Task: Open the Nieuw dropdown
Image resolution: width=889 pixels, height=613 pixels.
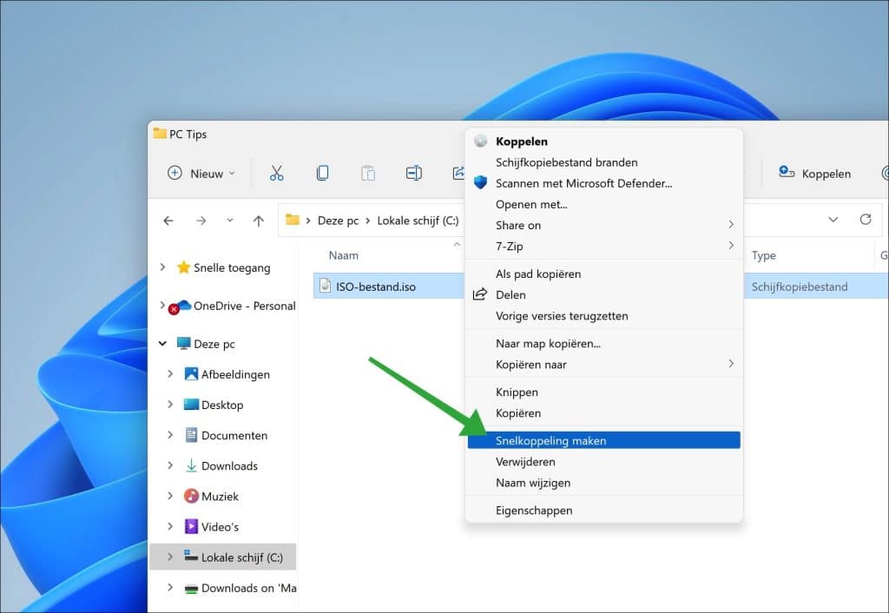Action: pos(201,173)
